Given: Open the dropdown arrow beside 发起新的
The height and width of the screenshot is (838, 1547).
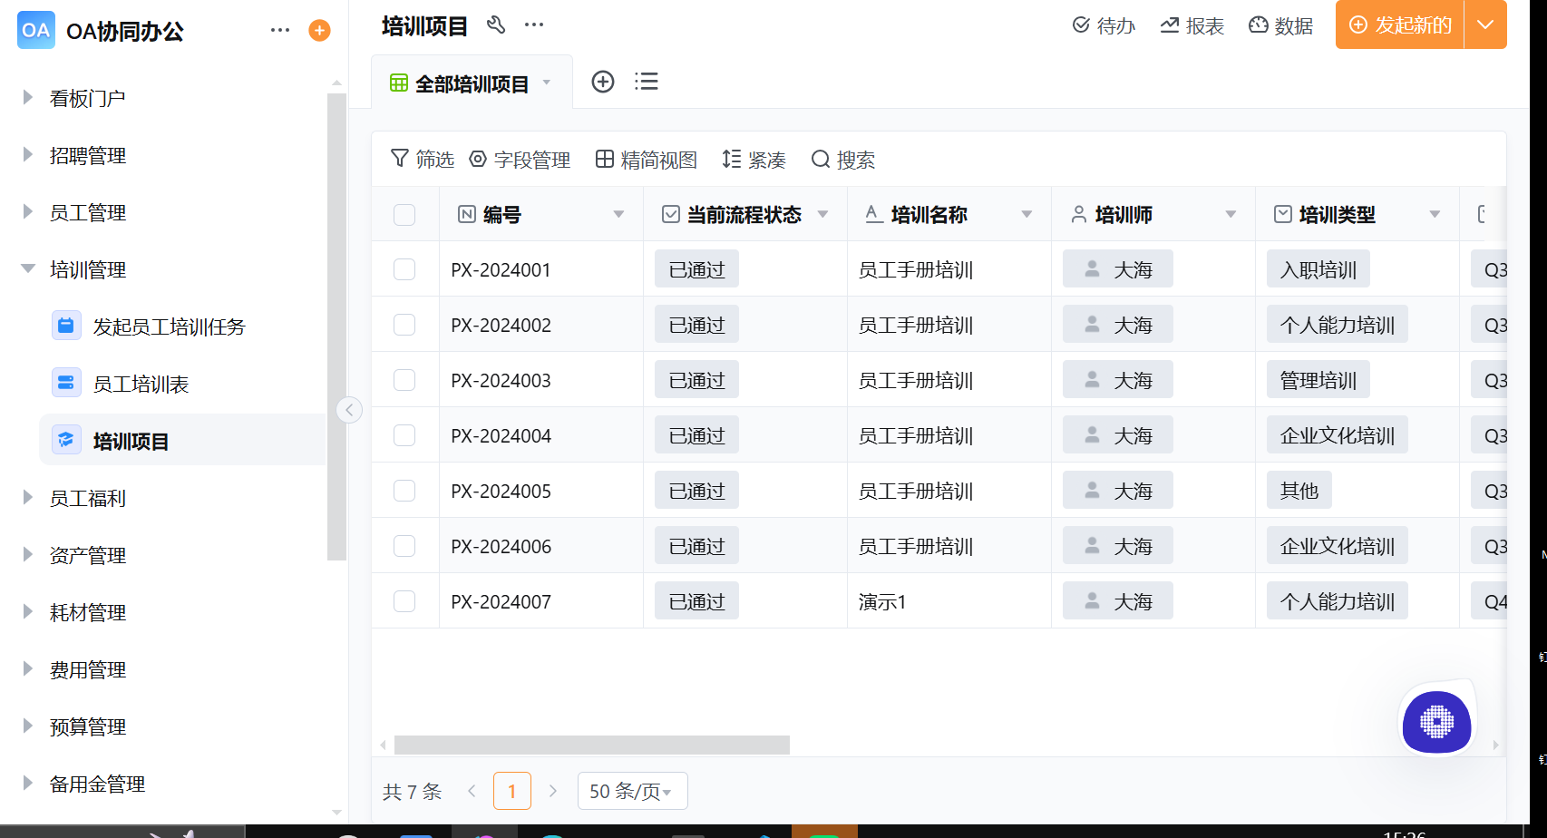Looking at the screenshot, I should pyautogui.click(x=1486, y=25).
